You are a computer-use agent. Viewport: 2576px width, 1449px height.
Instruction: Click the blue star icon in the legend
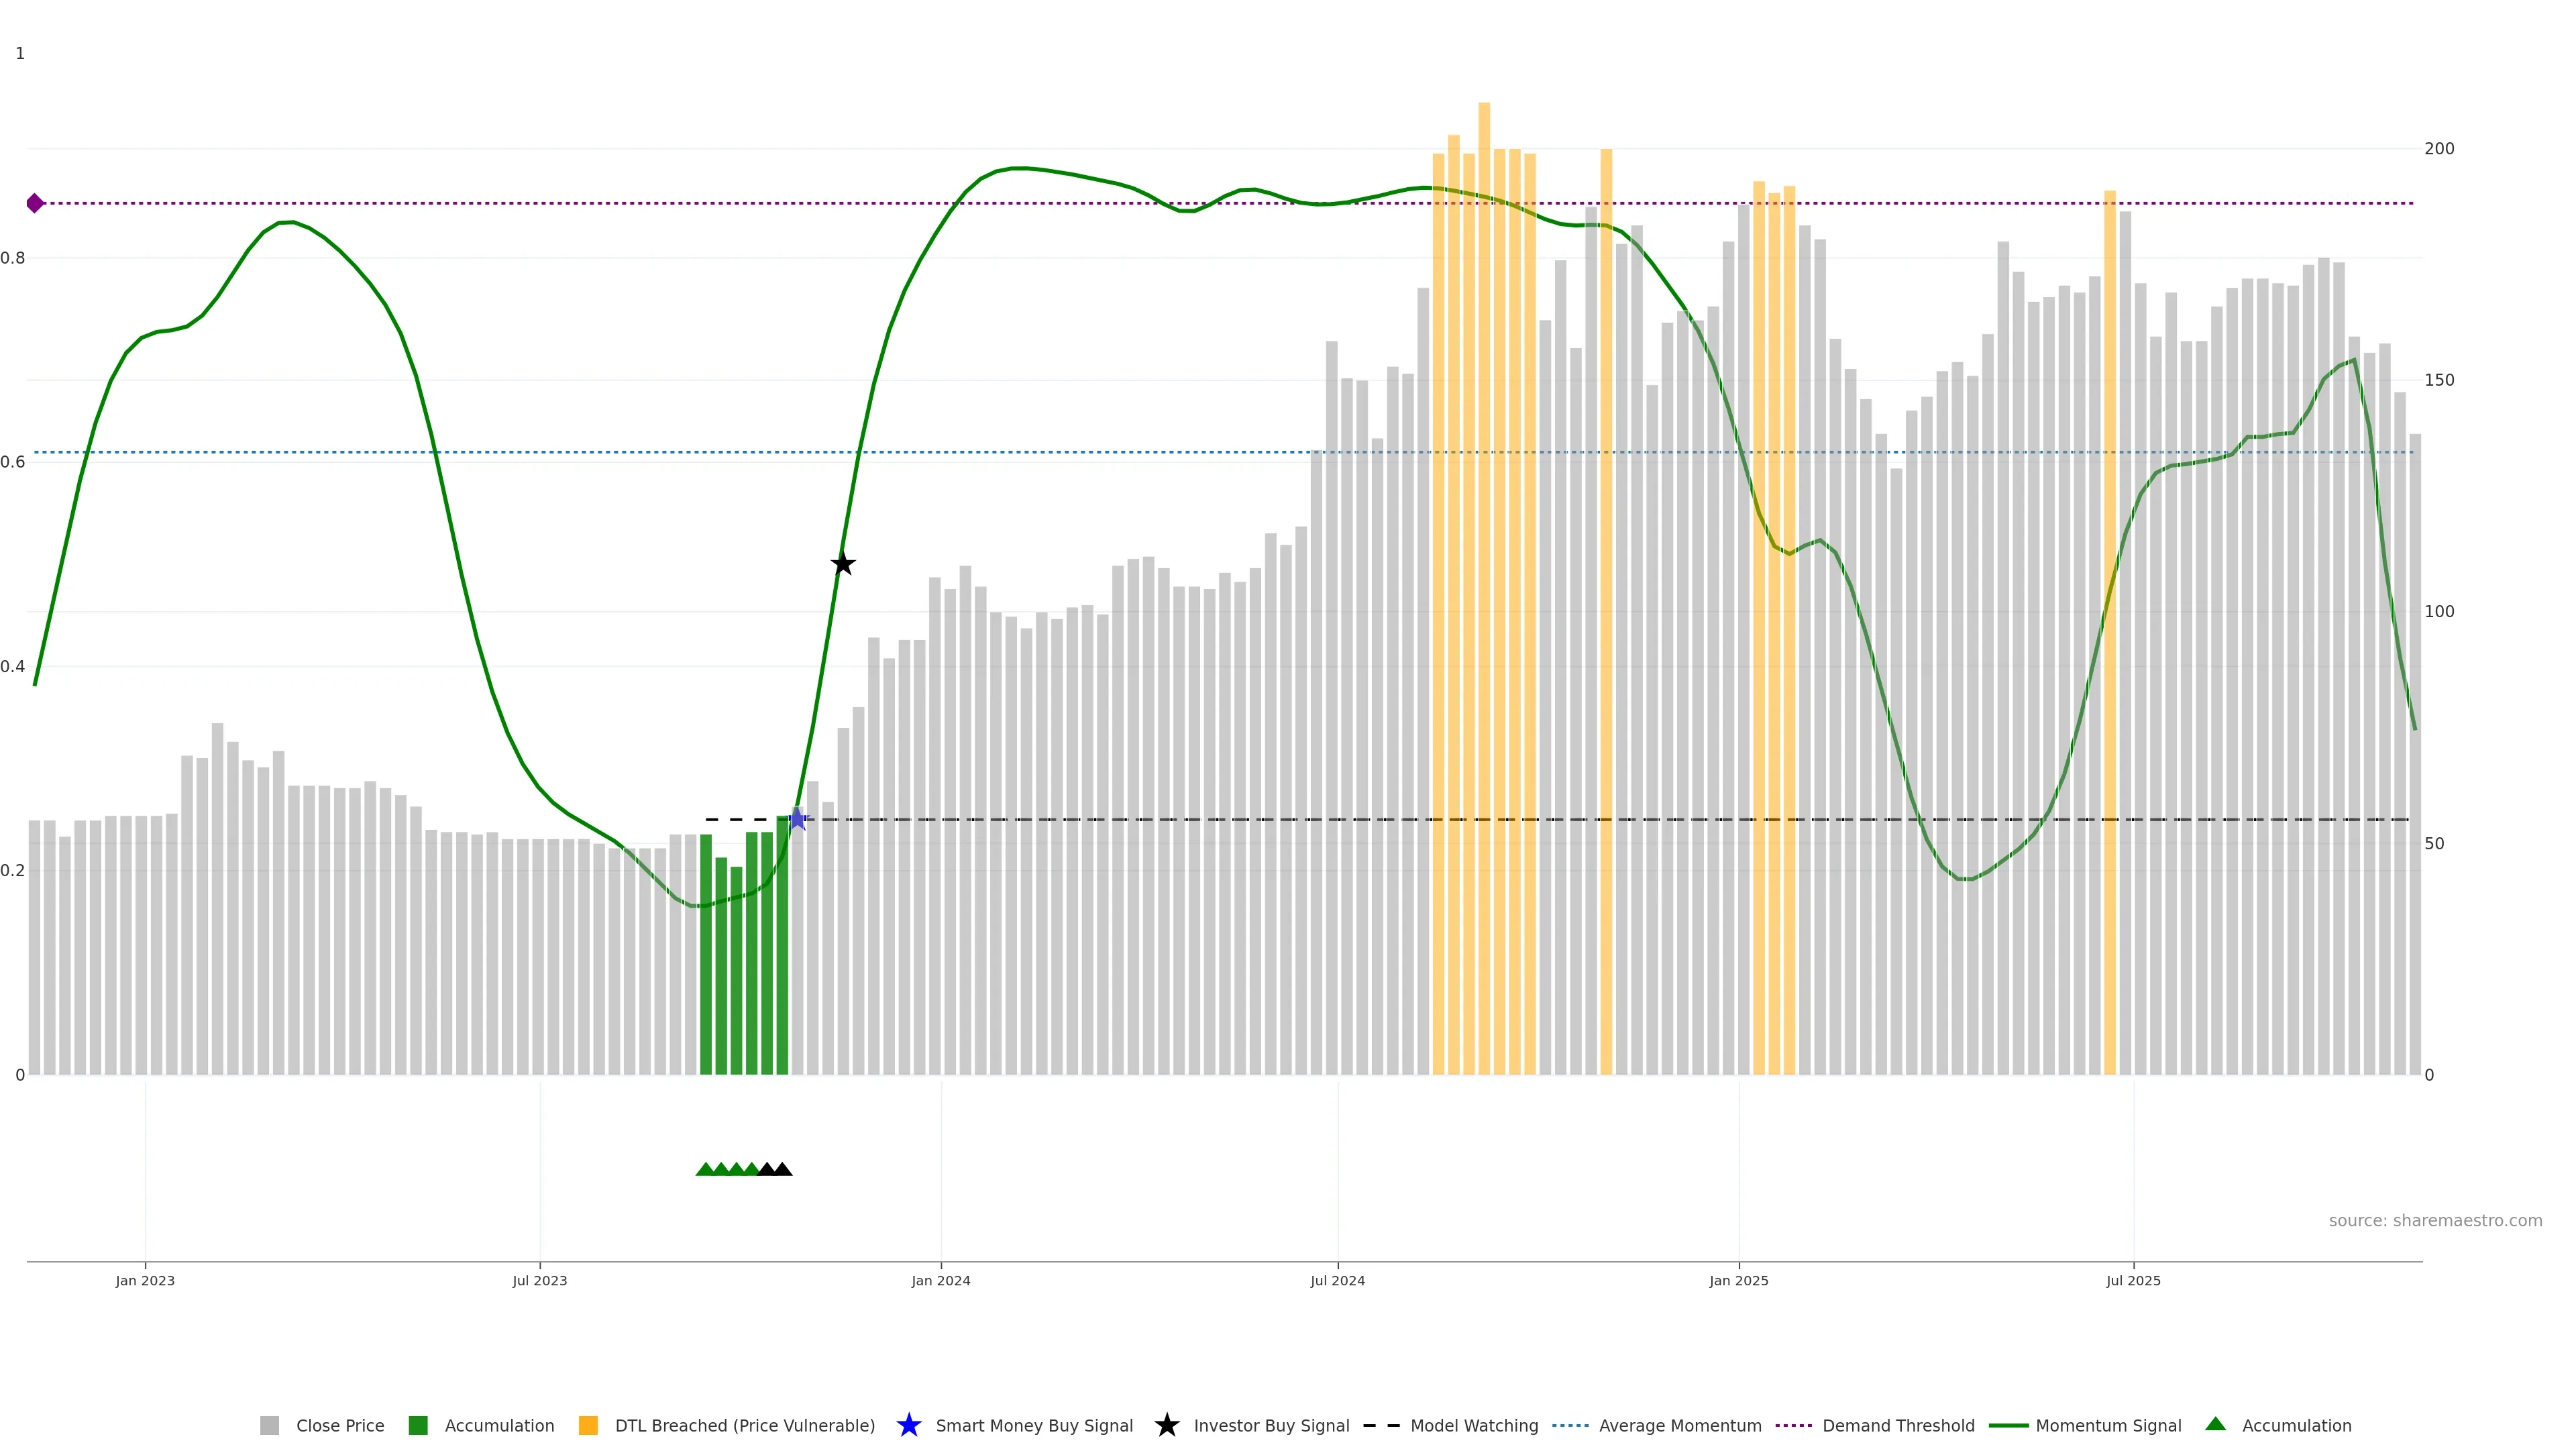coord(908,1425)
